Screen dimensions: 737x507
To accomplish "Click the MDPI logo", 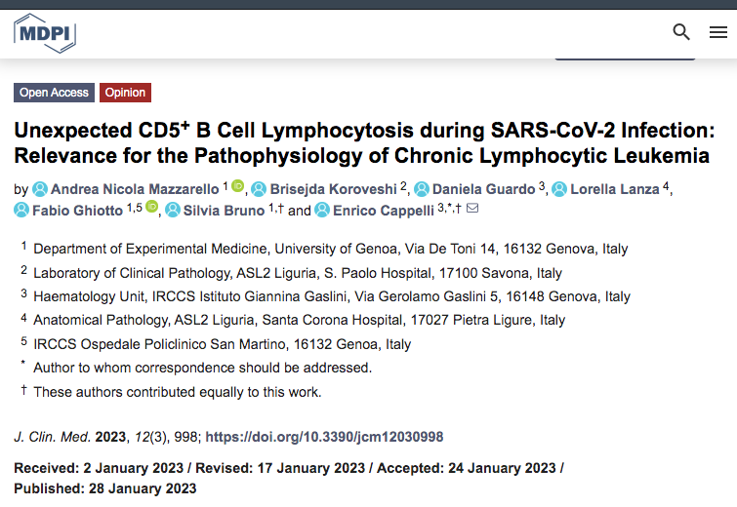I will pos(44,33).
